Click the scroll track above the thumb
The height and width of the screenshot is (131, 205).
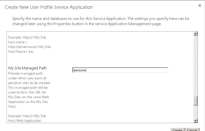click(196, 63)
